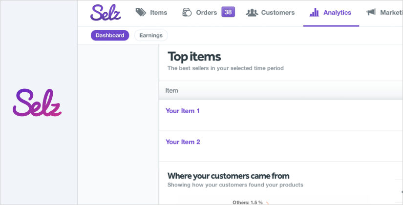The width and height of the screenshot is (403, 205).
Task: Open the Marketing menu label
Action: tap(391, 13)
